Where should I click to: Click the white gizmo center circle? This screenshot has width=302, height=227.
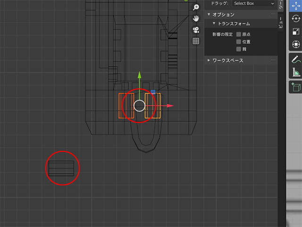pos(139,106)
